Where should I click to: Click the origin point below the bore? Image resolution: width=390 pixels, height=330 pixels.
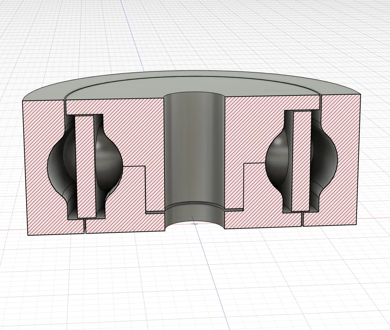(195, 224)
